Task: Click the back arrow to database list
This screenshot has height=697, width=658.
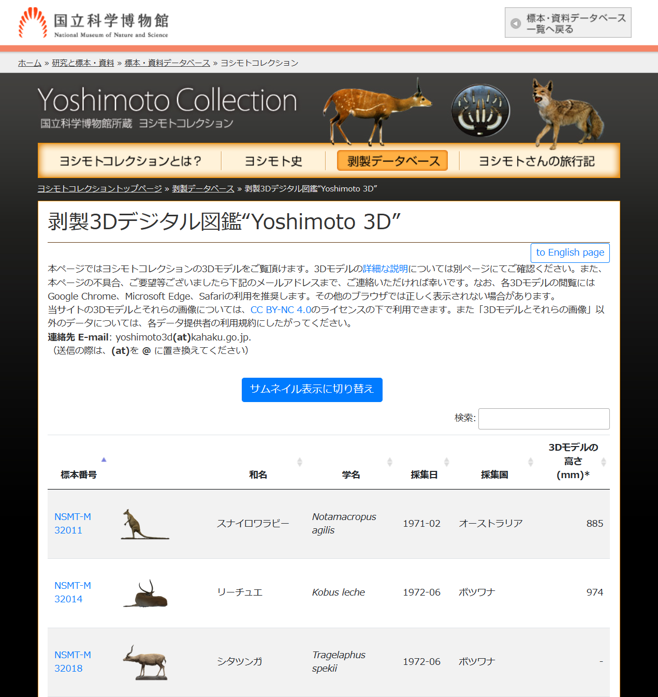Action: (516, 23)
